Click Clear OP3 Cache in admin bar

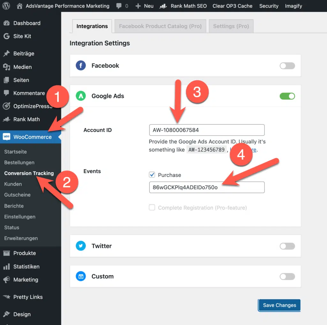[x=232, y=6]
